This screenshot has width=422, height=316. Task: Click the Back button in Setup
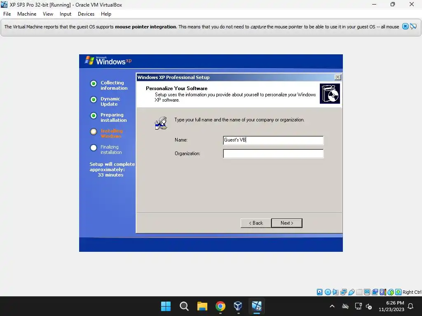[256, 223]
